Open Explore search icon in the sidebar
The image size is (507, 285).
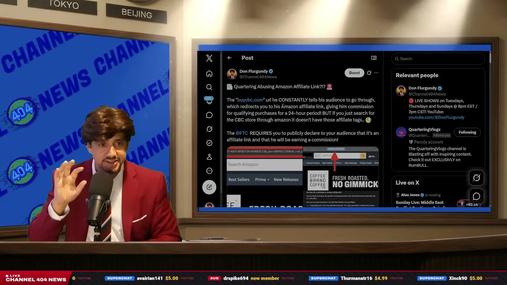[x=209, y=87]
